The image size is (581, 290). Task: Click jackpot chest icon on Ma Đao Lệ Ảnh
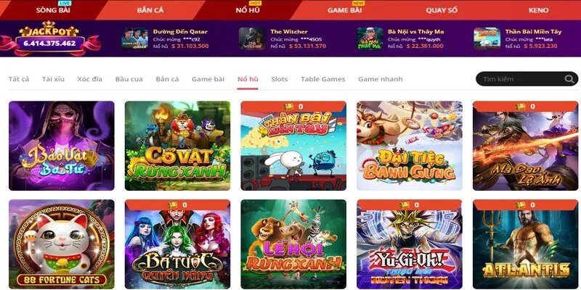point(521,107)
